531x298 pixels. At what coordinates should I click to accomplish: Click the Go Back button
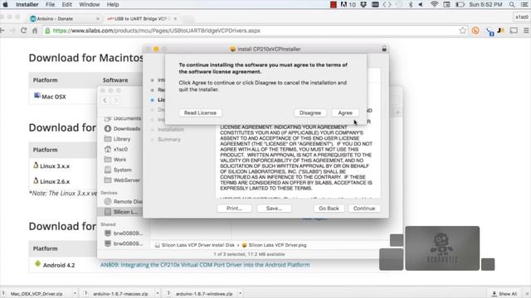pos(329,209)
